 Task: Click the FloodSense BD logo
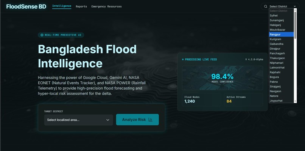click(x=26, y=6)
